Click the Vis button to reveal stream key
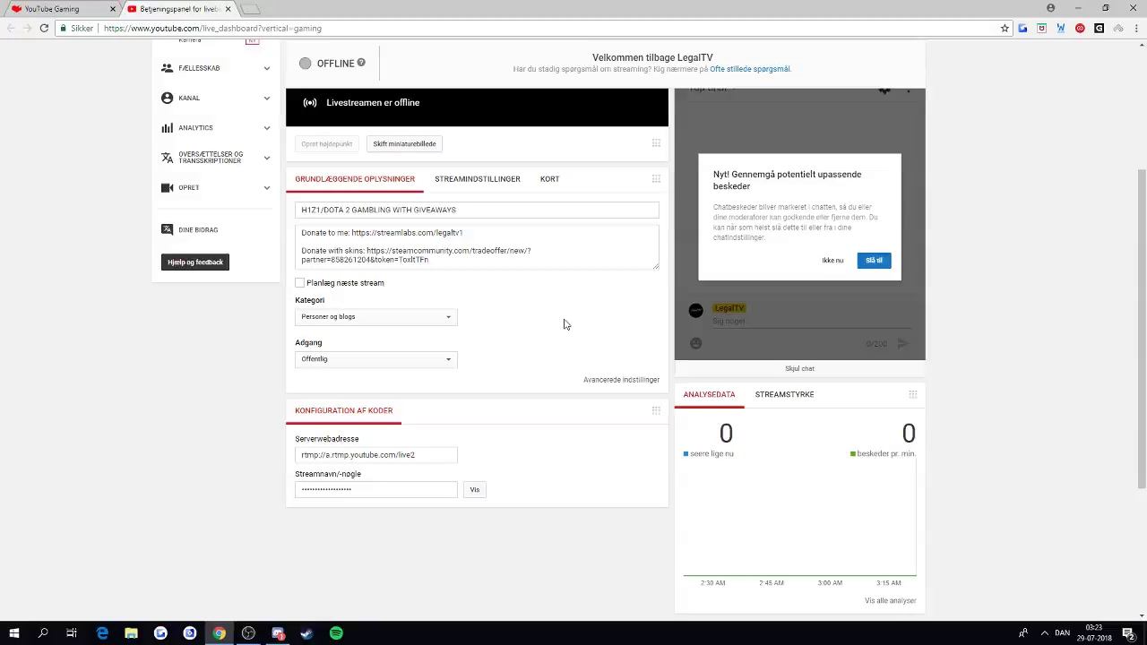Image resolution: width=1147 pixels, height=645 pixels. tap(475, 489)
